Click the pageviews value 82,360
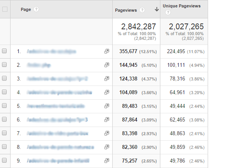Viewport: 246px width, 168px height. [129, 147]
